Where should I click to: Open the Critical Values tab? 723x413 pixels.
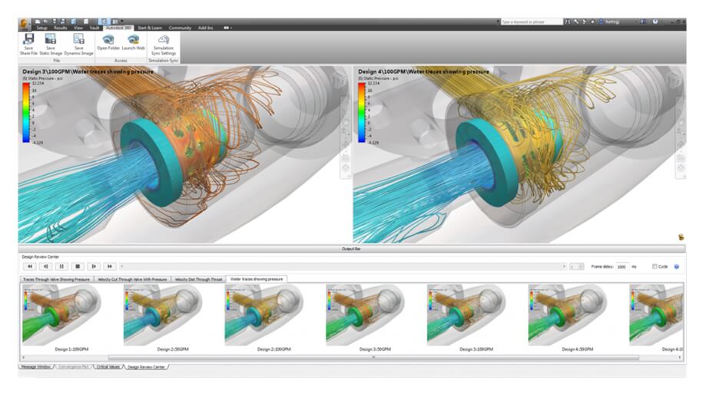[x=107, y=367]
